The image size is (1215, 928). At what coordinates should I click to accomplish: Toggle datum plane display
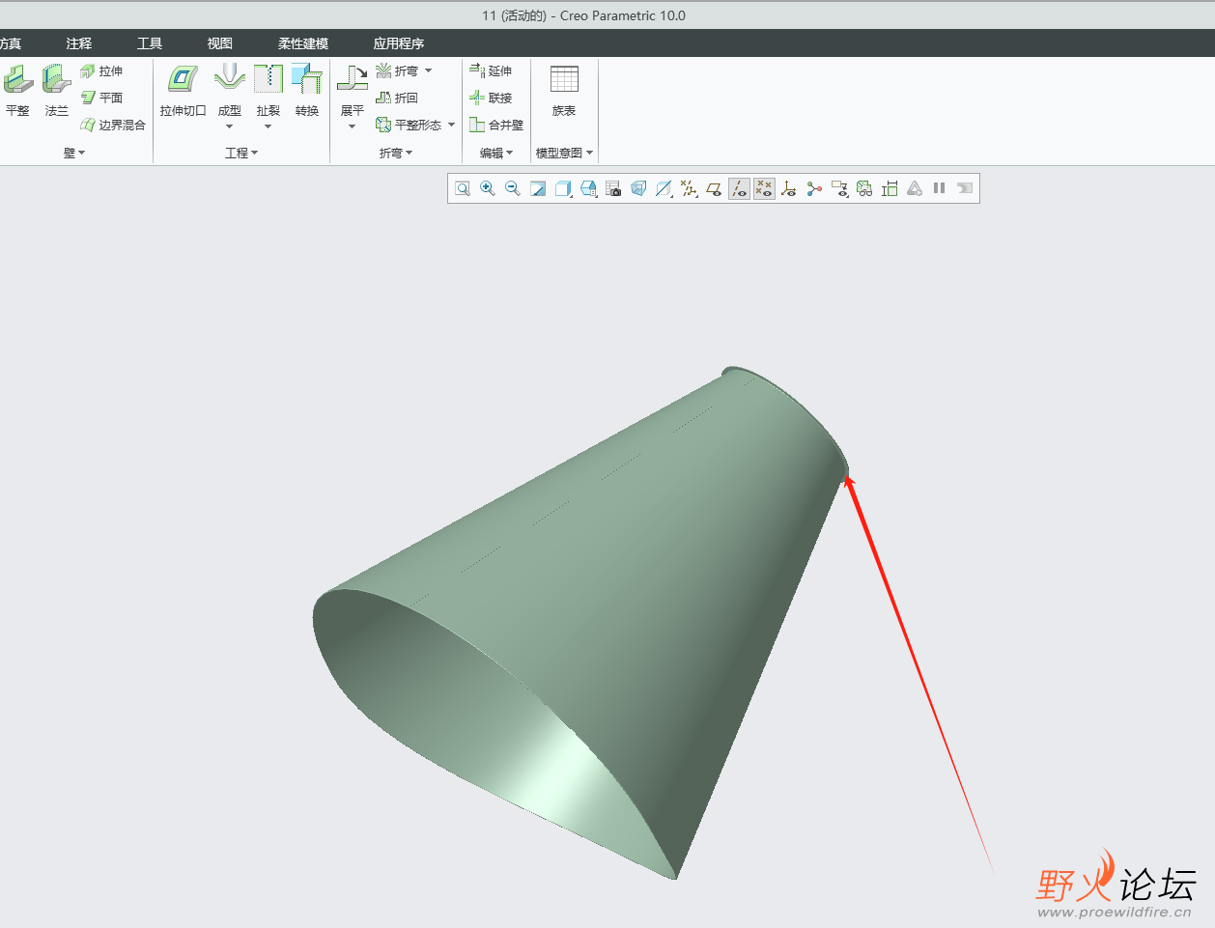[714, 188]
